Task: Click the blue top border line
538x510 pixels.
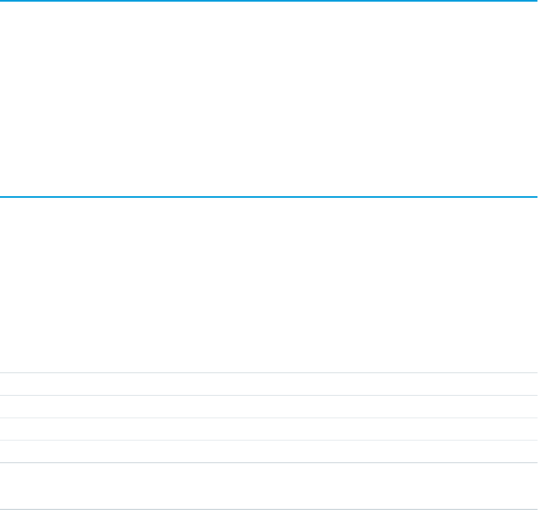Action: point(269,1)
